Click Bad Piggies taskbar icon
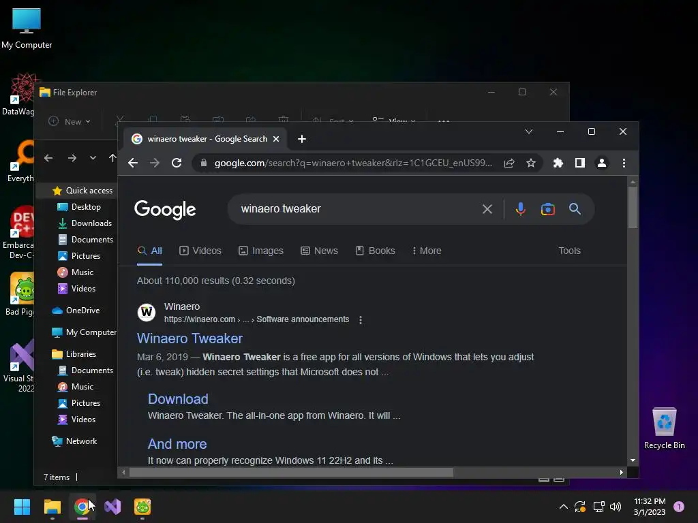 (x=142, y=507)
